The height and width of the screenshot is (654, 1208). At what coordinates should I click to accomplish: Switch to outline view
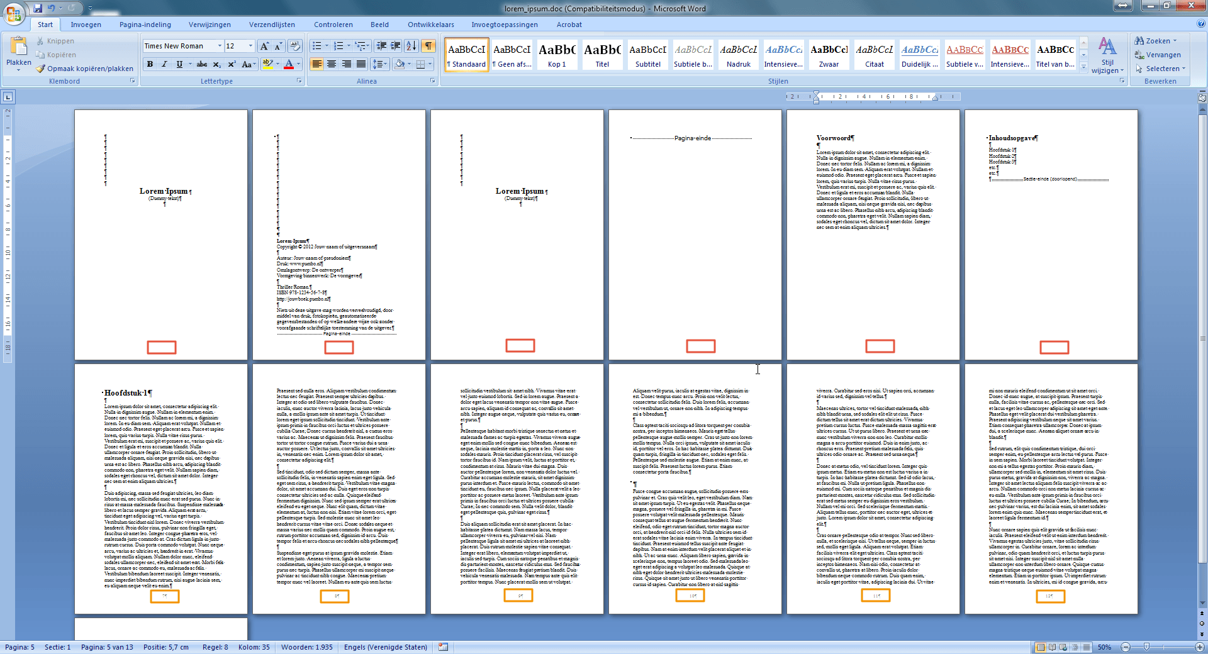click(x=1075, y=647)
